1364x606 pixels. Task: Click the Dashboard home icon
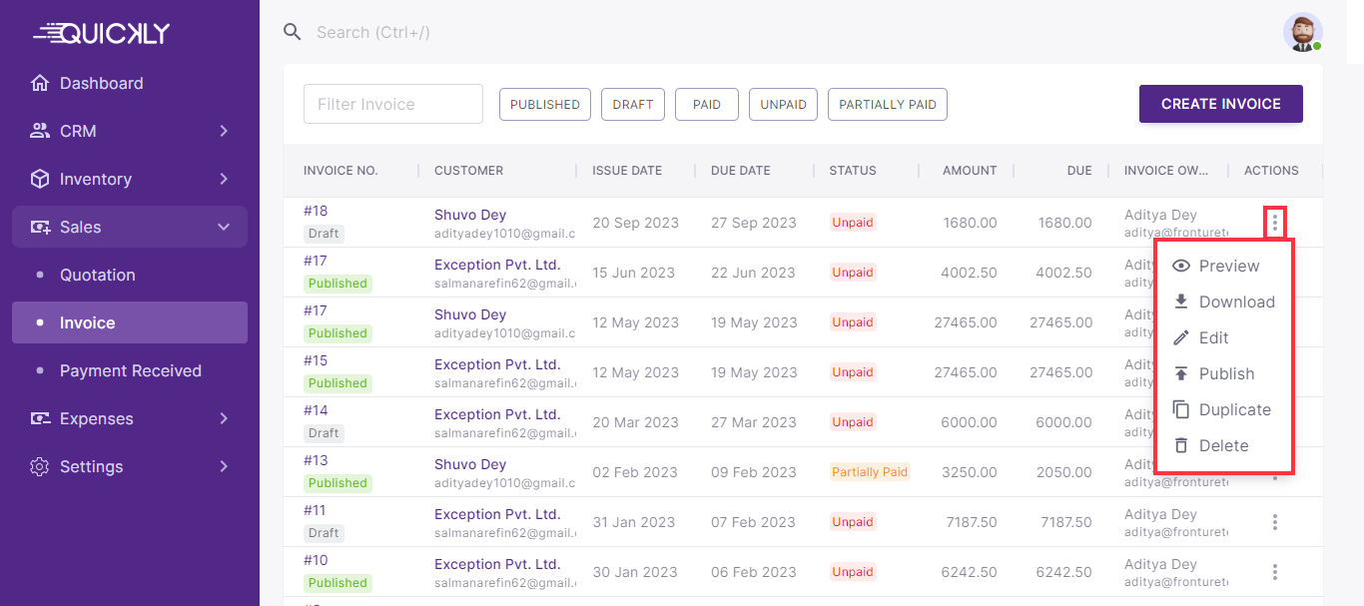tap(40, 83)
